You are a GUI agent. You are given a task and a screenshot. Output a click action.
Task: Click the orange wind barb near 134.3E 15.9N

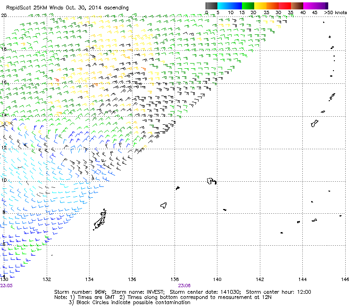(96, 84)
